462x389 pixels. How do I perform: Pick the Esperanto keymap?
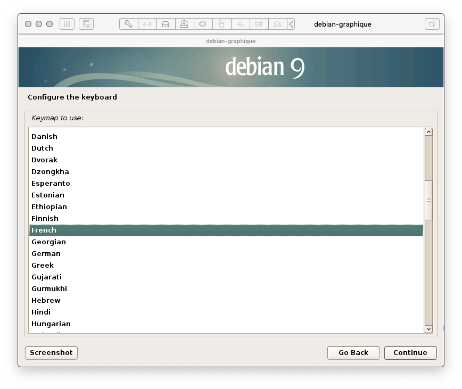tap(226, 183)
